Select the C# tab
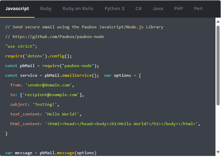 (x=138, y=9)
